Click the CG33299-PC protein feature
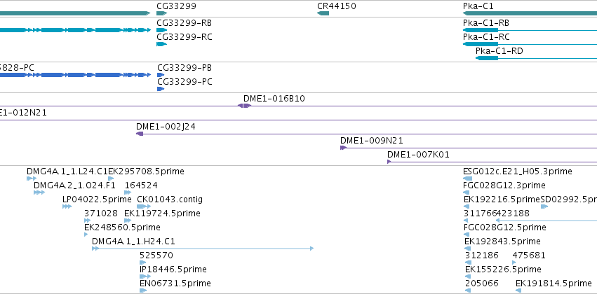Viewport: 597px width, 294px height. pos(161,89)
